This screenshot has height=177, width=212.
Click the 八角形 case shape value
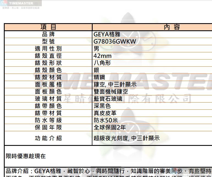click(x=102, y=63)
